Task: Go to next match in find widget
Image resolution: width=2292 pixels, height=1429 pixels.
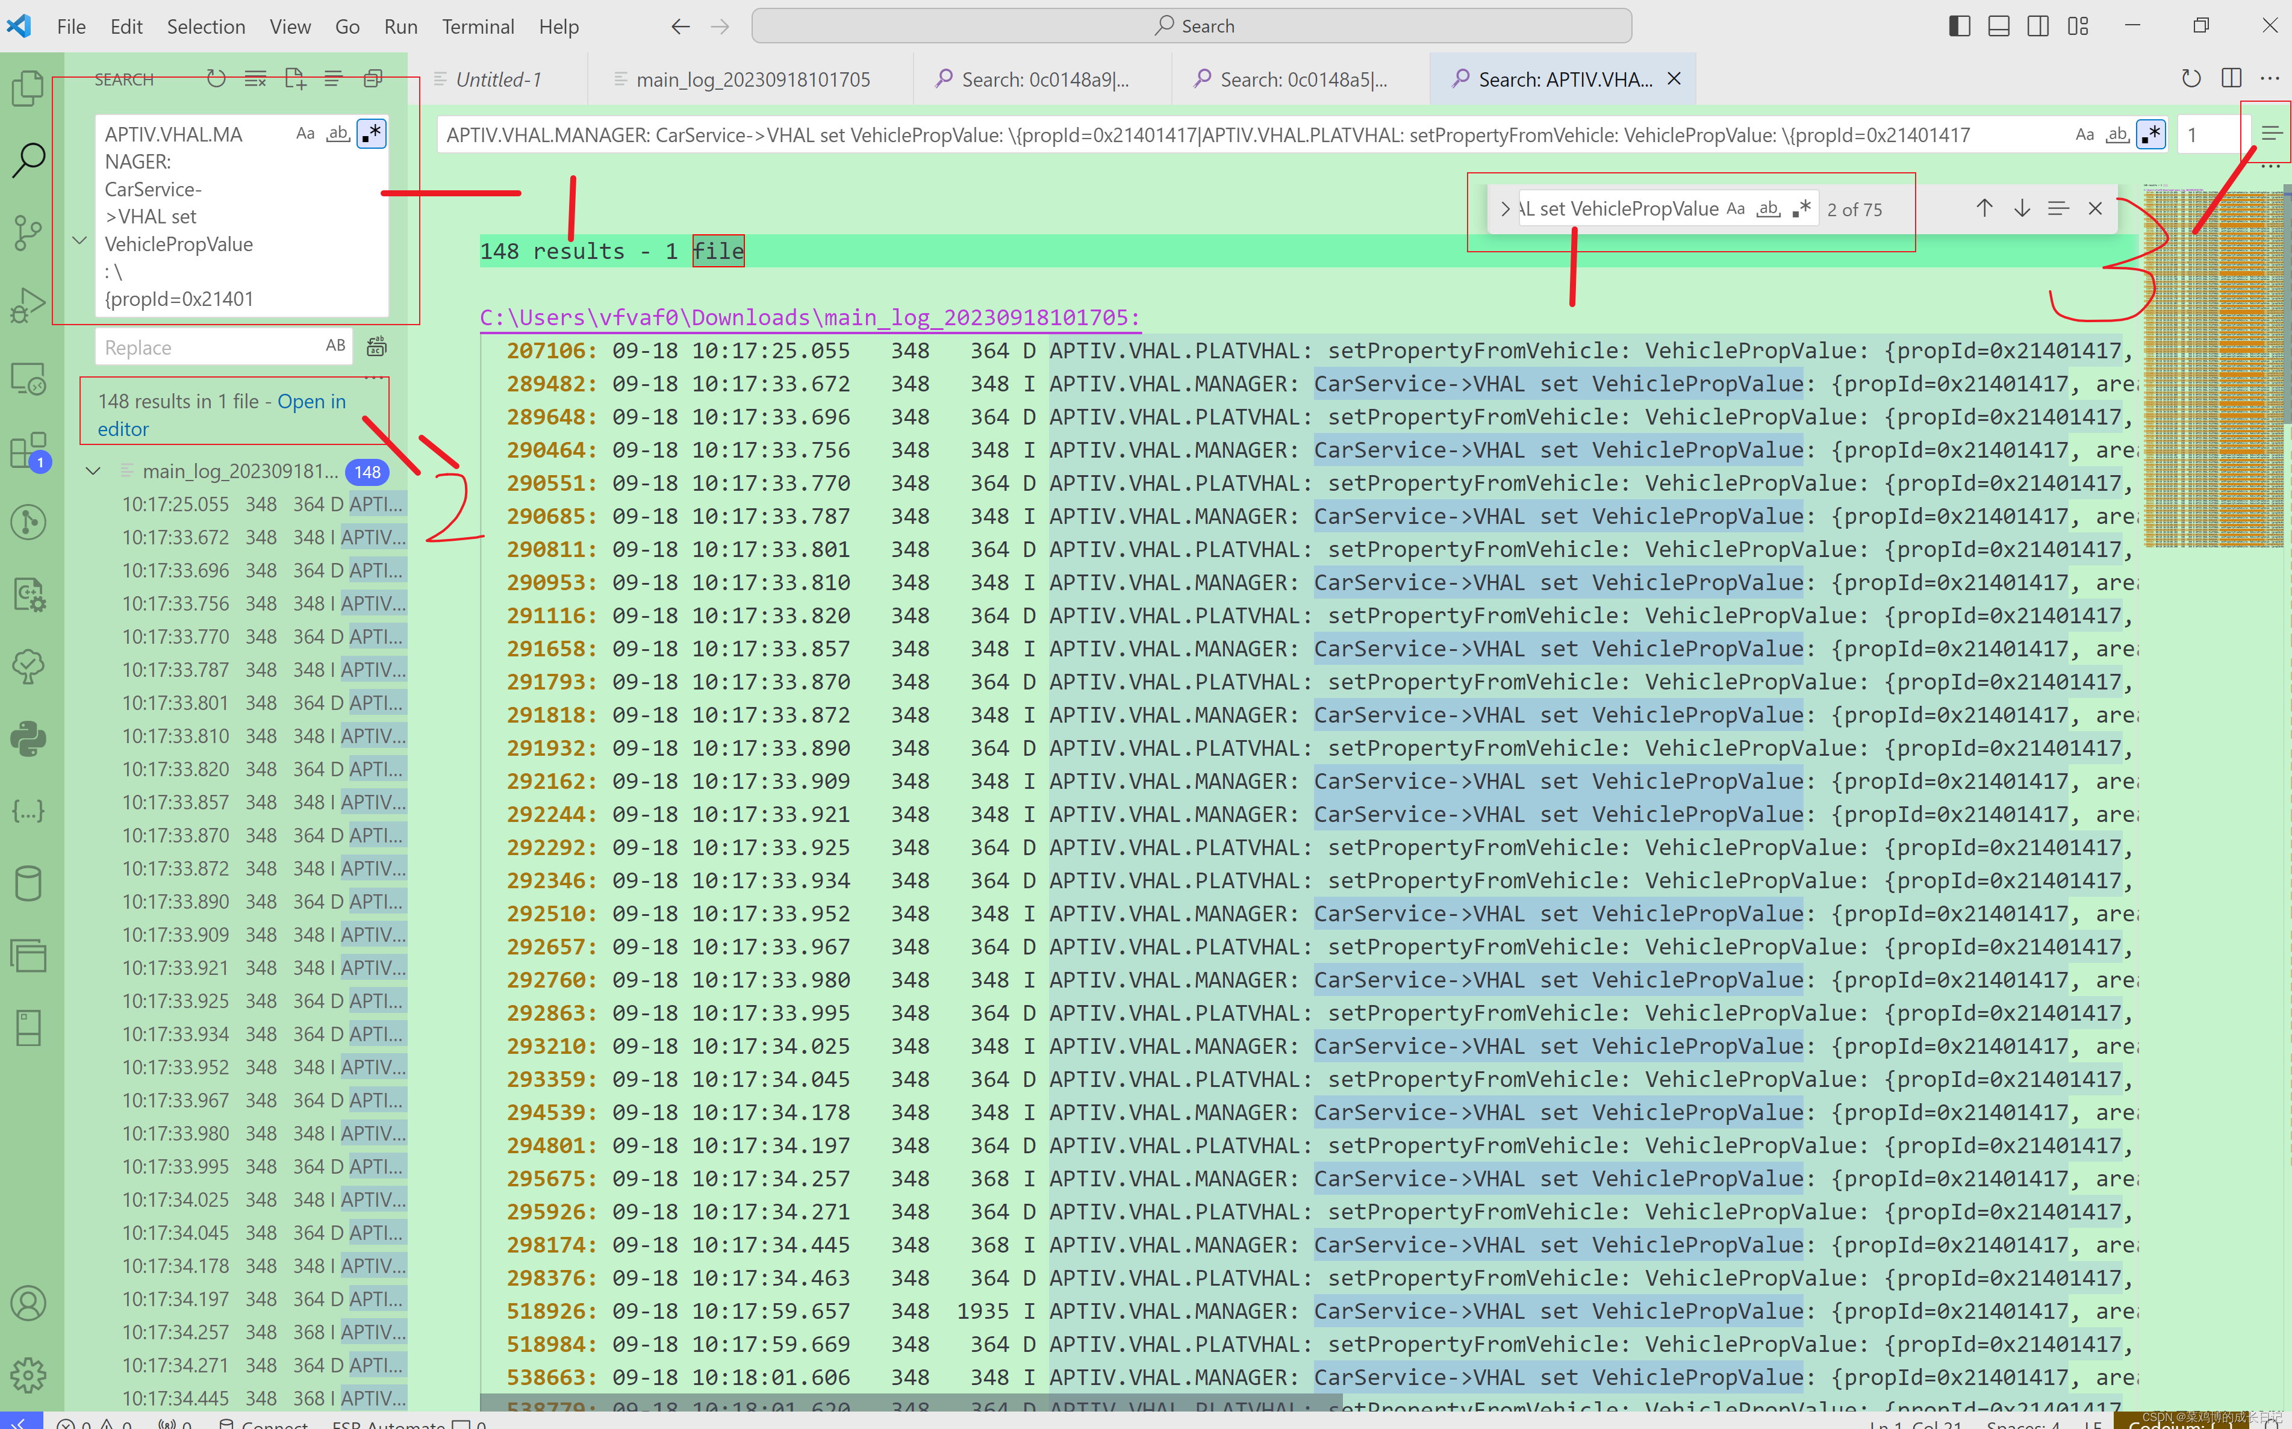Action: (x=2021, y=209)
